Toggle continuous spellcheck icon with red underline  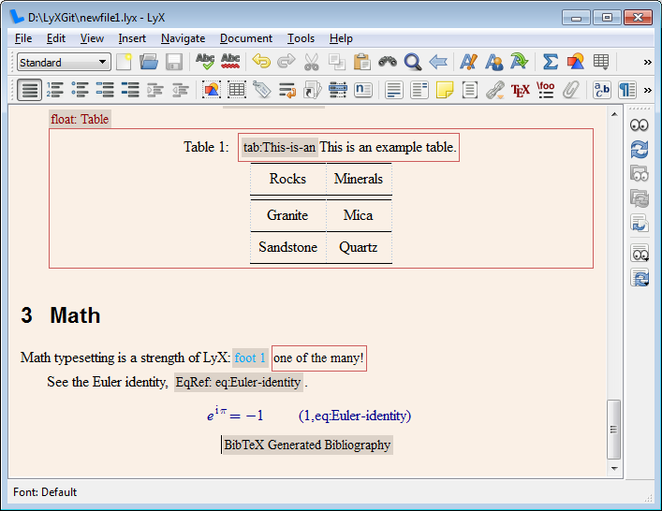pyautogui.click(x=230, y=62)
